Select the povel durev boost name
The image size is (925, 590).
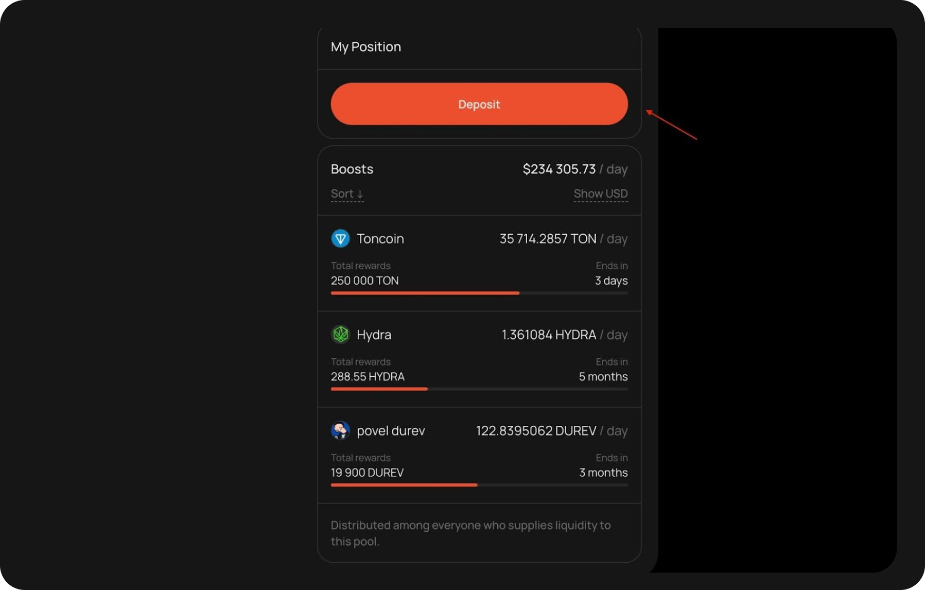point(391,431)
